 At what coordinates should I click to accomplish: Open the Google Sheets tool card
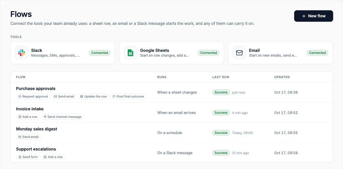click(171, 53)
